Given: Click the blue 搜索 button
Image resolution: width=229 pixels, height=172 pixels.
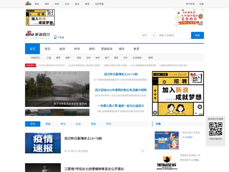Looking at the screenshot, I should coord(197,36).
